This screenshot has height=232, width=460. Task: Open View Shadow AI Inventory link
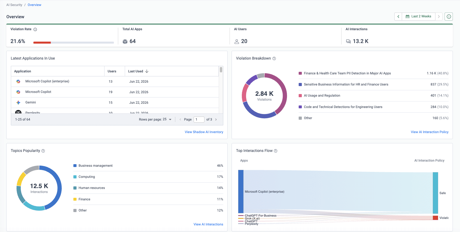point(204,132)
